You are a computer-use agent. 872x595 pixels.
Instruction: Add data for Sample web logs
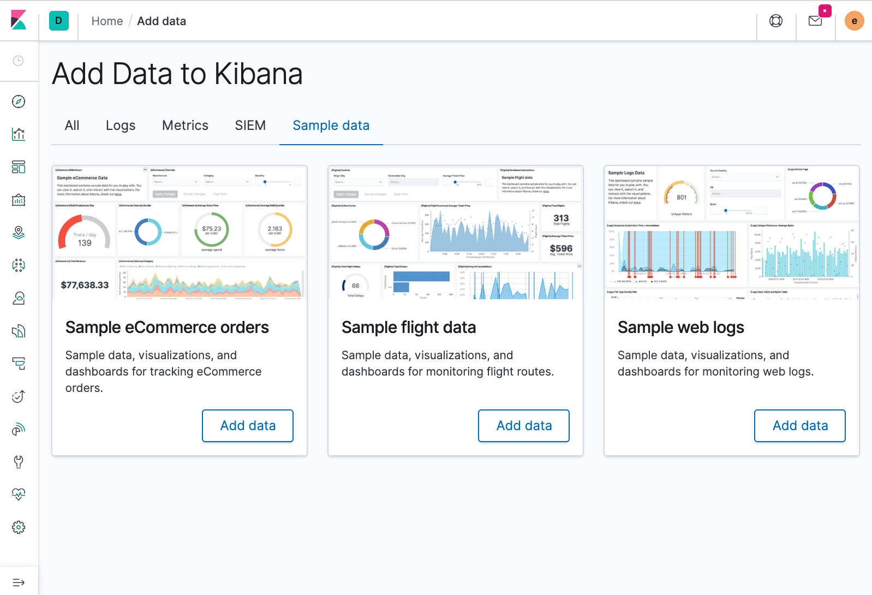click(x=800, y=426)
